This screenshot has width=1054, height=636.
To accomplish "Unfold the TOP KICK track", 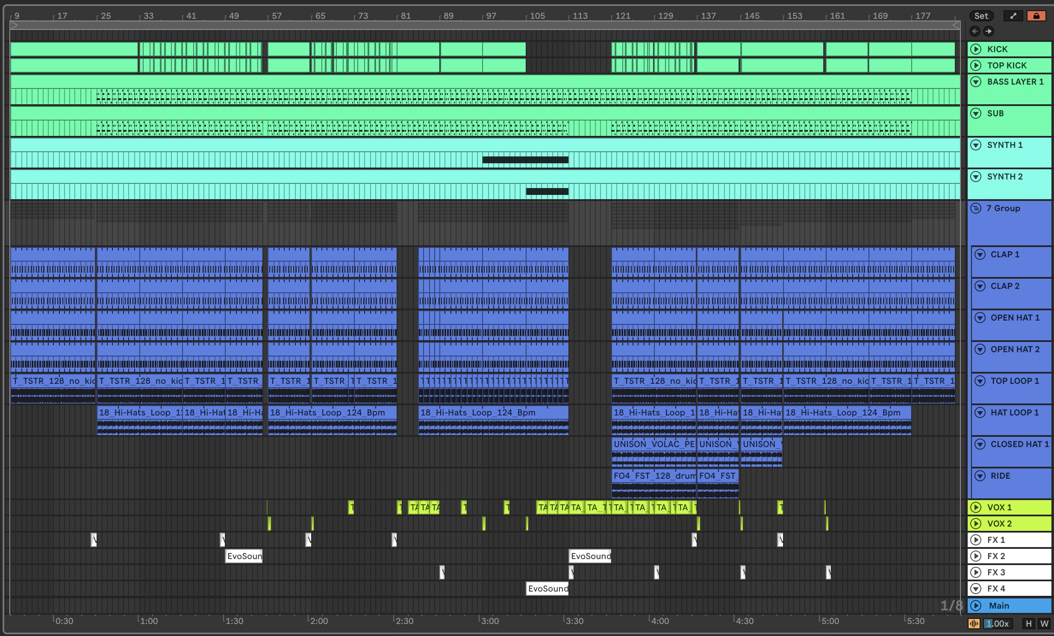I will pyautogui.click(x=976, y=65).
